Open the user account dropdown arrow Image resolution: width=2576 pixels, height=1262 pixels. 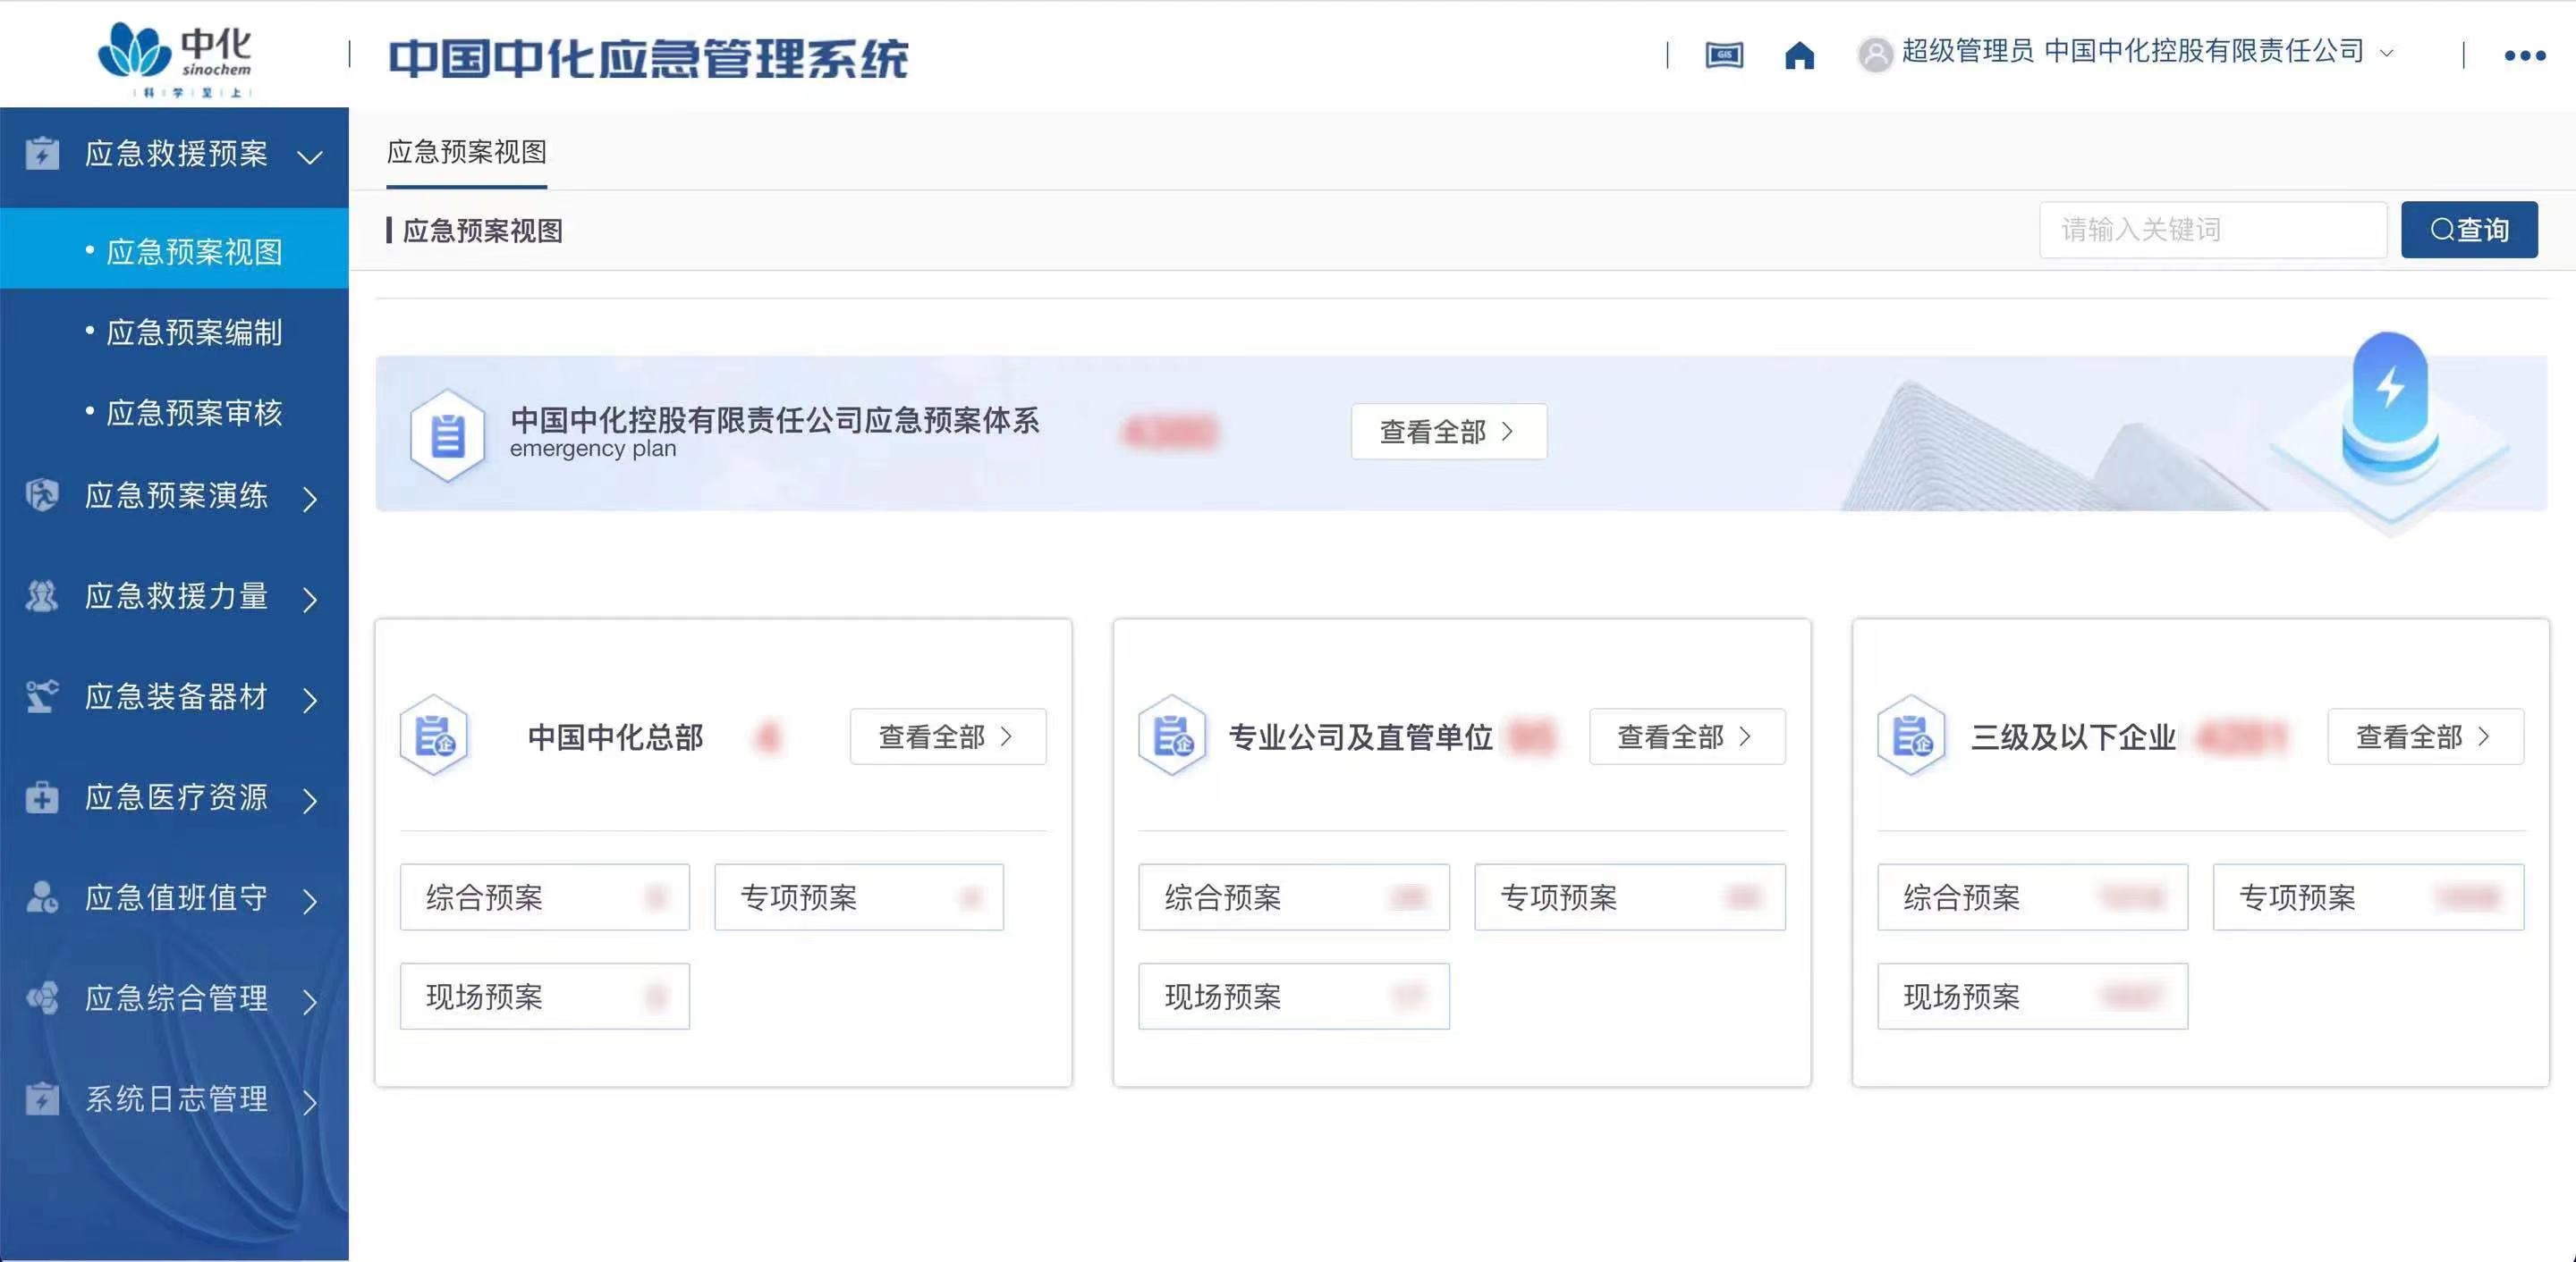click(x=2387, y=54)
